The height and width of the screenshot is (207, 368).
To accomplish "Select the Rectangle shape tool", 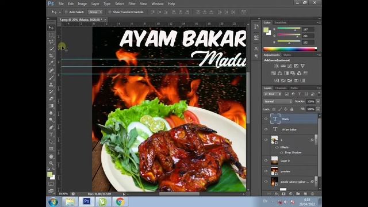I will (51, 149).
